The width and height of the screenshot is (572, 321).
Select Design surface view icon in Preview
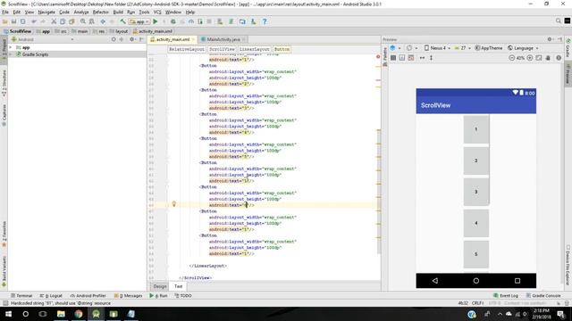(393, 58)
